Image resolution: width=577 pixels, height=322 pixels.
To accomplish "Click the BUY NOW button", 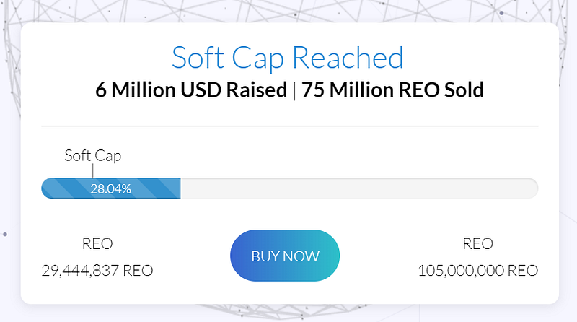I will click(285, 256).
